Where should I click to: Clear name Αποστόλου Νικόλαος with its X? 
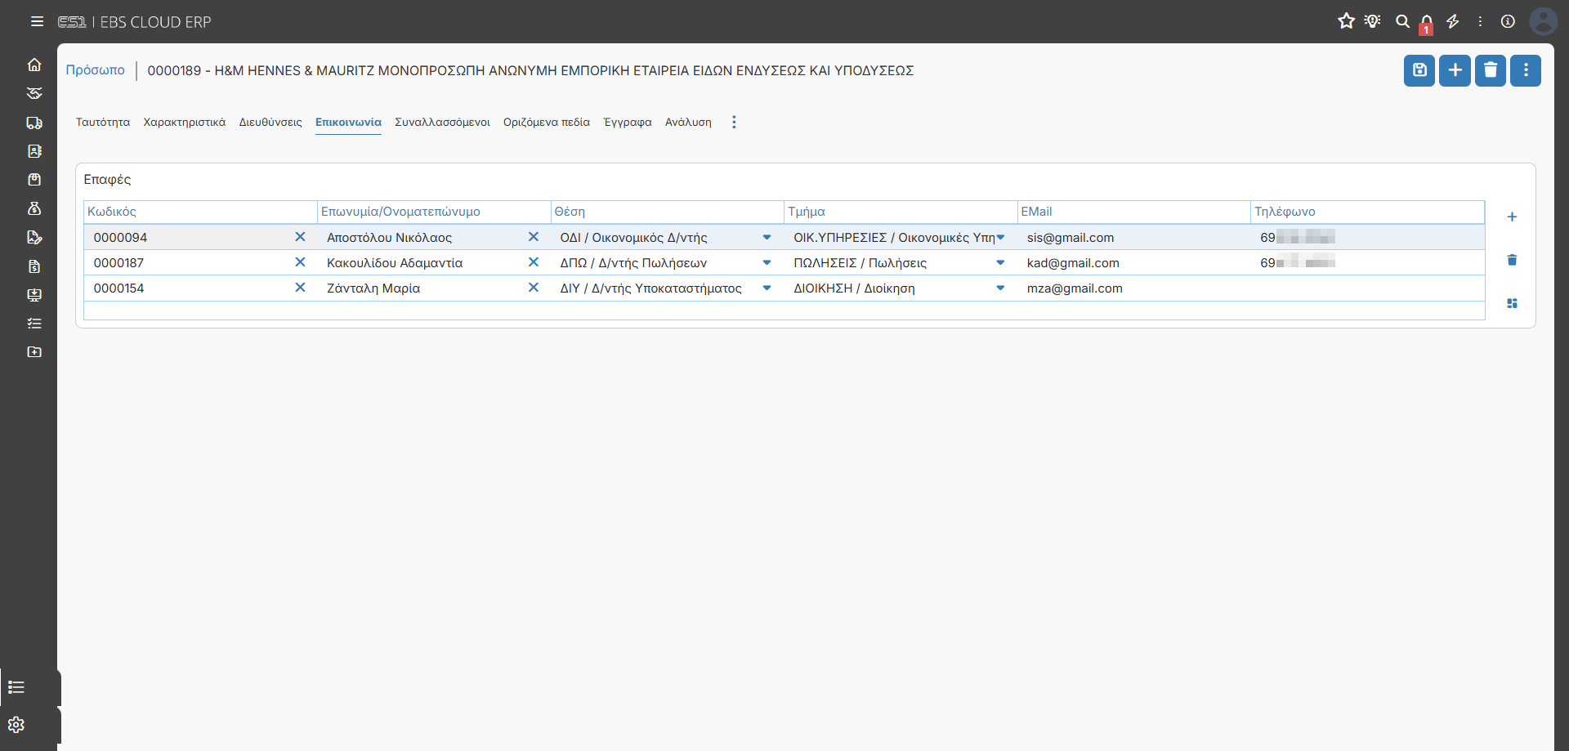point(534,237)
